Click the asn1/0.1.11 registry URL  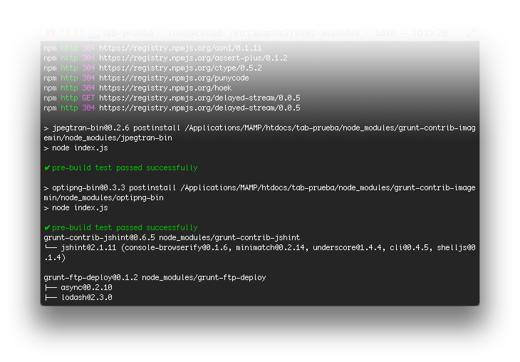(x=180, y=48)
